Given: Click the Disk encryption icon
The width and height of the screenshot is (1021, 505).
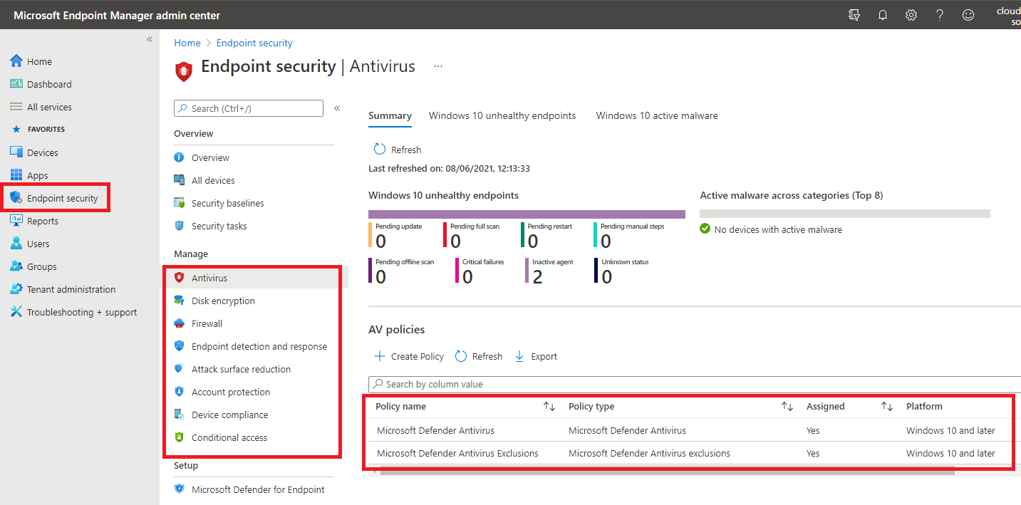Looking at the screenshot, I should tap(180, 301).
